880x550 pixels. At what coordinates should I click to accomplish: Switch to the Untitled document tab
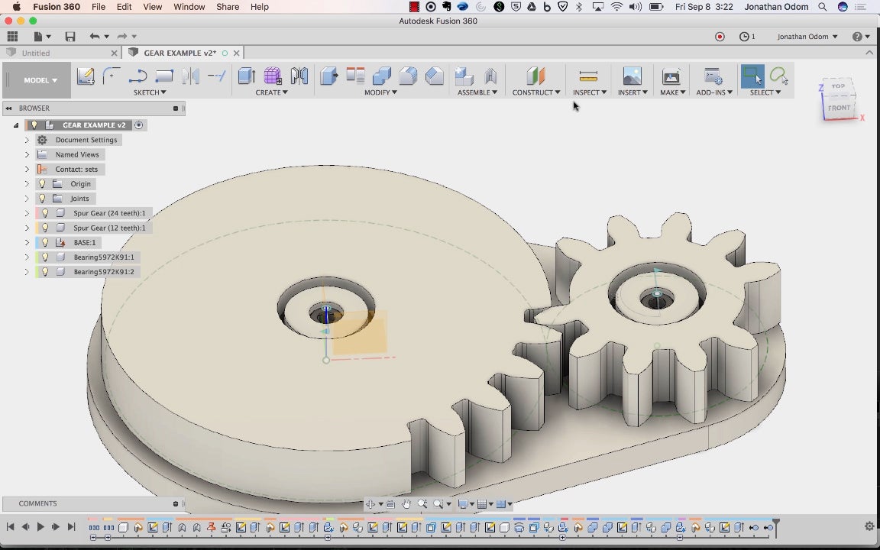coord(36,53)
